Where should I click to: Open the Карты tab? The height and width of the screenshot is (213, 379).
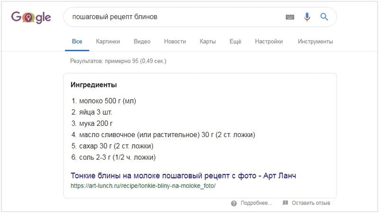tap(208, 41)
